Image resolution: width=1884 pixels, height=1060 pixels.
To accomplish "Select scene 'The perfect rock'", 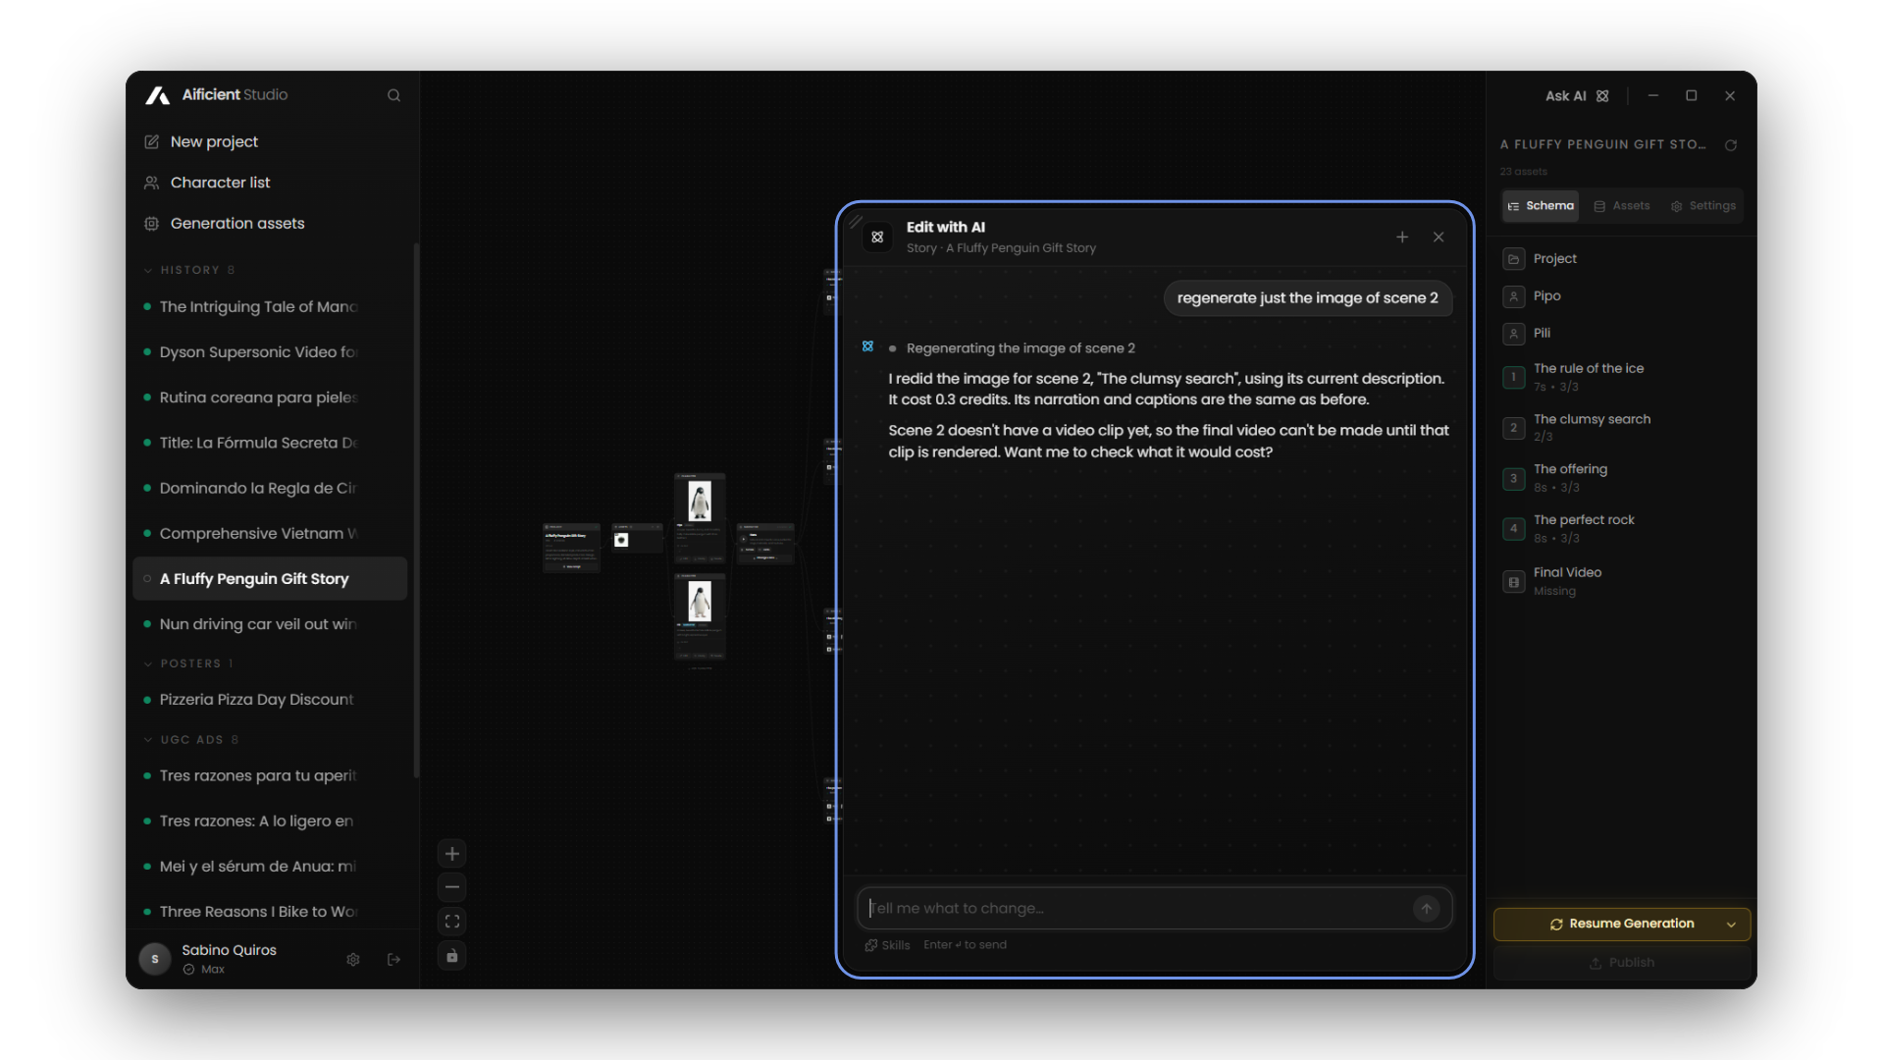I will tap(1621, 528).
